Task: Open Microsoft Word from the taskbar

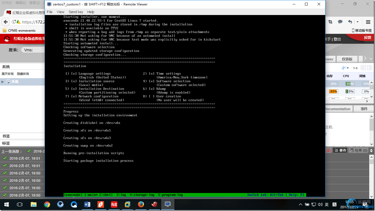Action: click(87, 204)
